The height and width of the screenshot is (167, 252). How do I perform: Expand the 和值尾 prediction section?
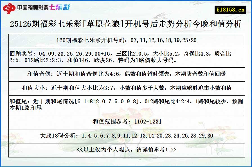coord(126,103)
